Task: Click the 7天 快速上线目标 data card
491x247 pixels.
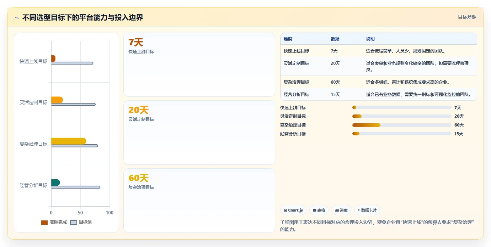Action: (x=199, y=65)
